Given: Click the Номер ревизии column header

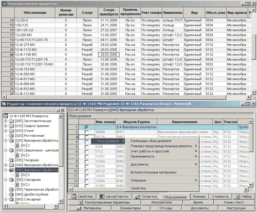Looking at the screenshot, I should pos(66,12).
